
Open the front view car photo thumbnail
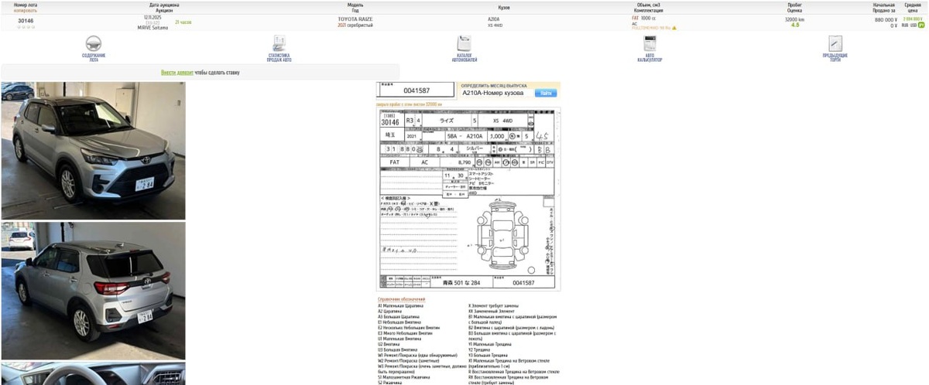click(x=93, y=151)
